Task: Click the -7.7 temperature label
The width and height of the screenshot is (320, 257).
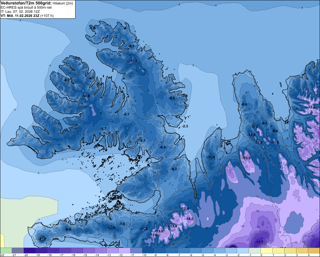Action: pos(77,59)
